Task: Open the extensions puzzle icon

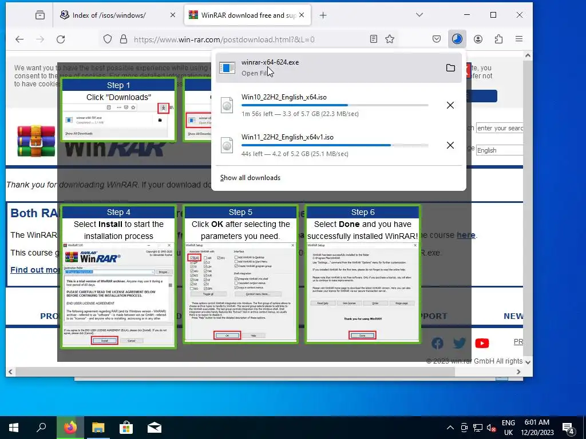Action: (498, 39)
